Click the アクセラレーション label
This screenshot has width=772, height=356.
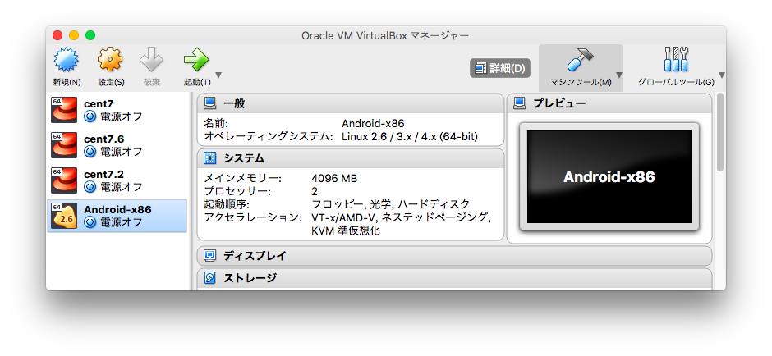click(253, 217)
